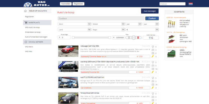Open Autobedrijf Tommie Weber en zn. link
This screenshot has height=104, width=209.
click(x=94, y=57)
